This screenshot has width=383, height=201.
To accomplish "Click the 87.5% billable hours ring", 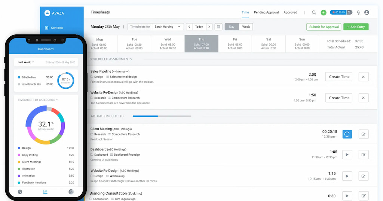I will [66, 80].
